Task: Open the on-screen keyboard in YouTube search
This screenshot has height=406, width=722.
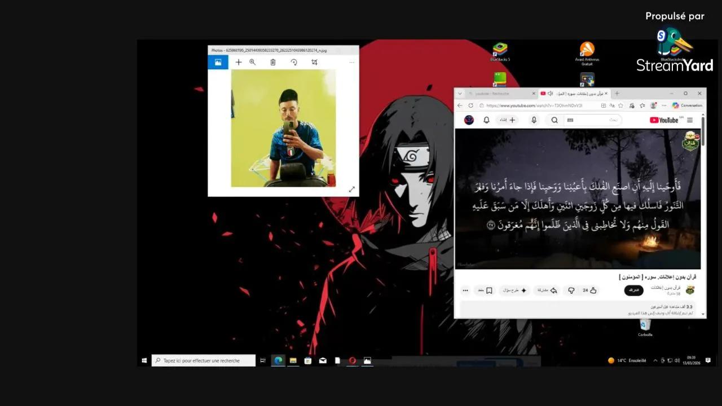Action: [570, 120]
